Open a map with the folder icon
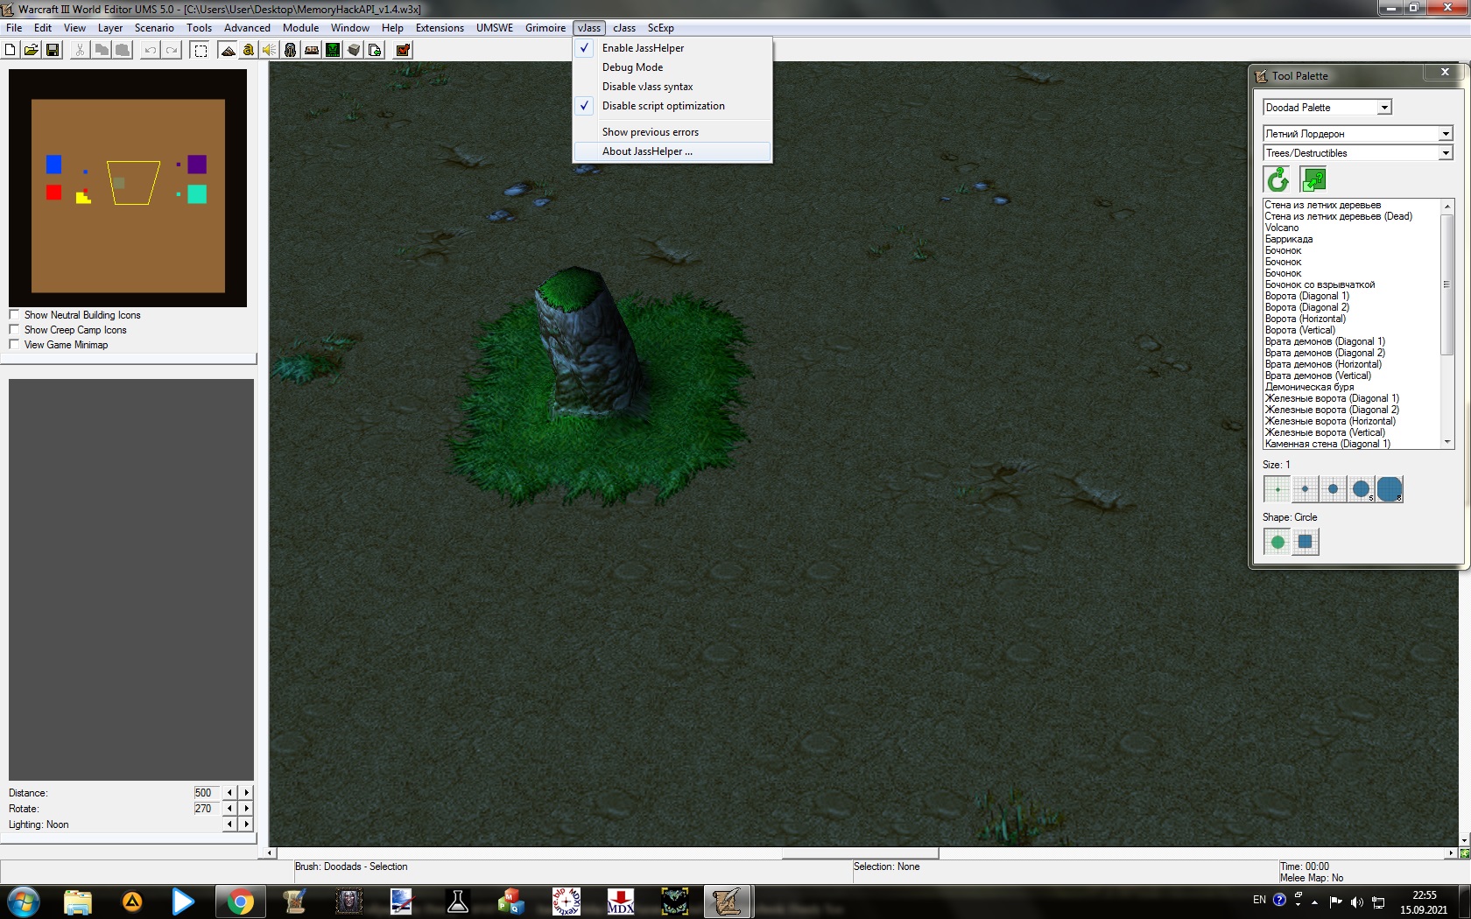The image size is (1471, 919). tap(32, 50)
